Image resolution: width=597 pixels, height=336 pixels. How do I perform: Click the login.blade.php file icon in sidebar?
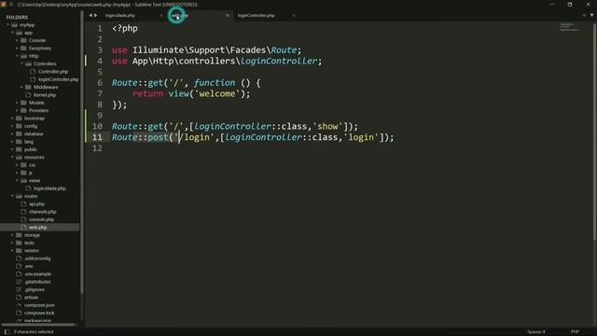28,189
